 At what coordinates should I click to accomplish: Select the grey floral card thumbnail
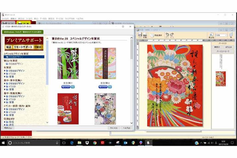pyautogui.click(x=105, y=109)
